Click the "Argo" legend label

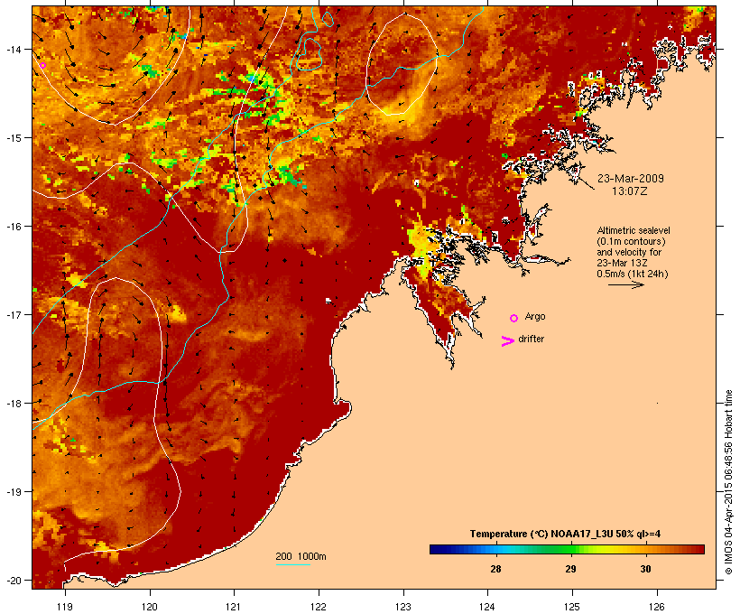535,316
